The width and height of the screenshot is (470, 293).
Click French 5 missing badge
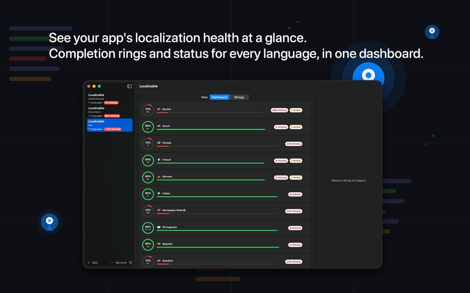click(x=281, y=160)
